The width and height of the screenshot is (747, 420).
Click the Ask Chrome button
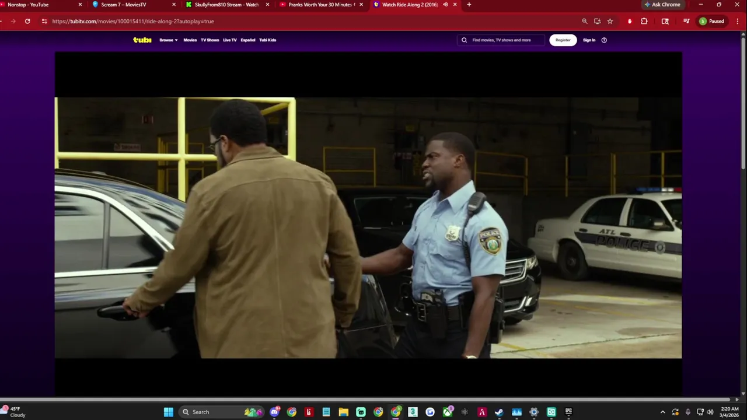[662, 5]
